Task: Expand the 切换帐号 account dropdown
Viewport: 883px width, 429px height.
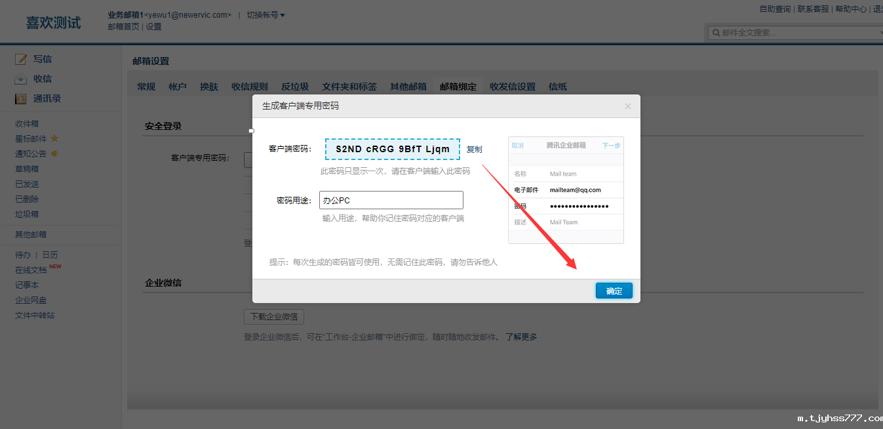Action: click(x=265, y=15)
